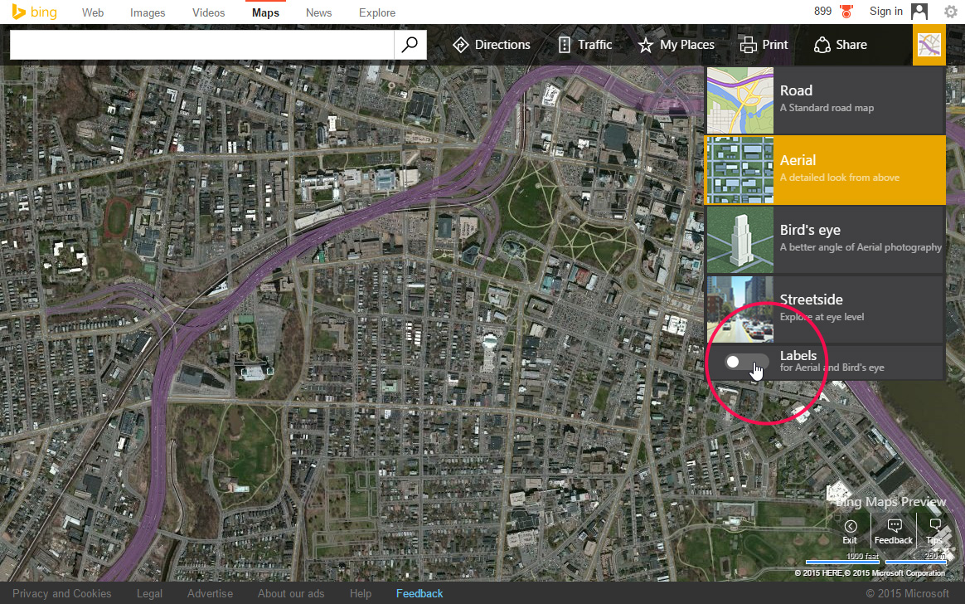Share this map
This screenshot has width=965, height=604.
tap(840, 45)
